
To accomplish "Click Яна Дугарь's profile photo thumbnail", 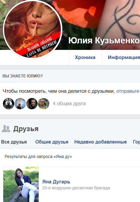I will click(21, 185).
